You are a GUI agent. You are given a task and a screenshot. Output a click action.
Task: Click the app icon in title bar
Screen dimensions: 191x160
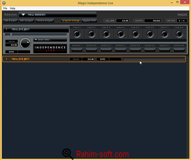coord(4,3)
